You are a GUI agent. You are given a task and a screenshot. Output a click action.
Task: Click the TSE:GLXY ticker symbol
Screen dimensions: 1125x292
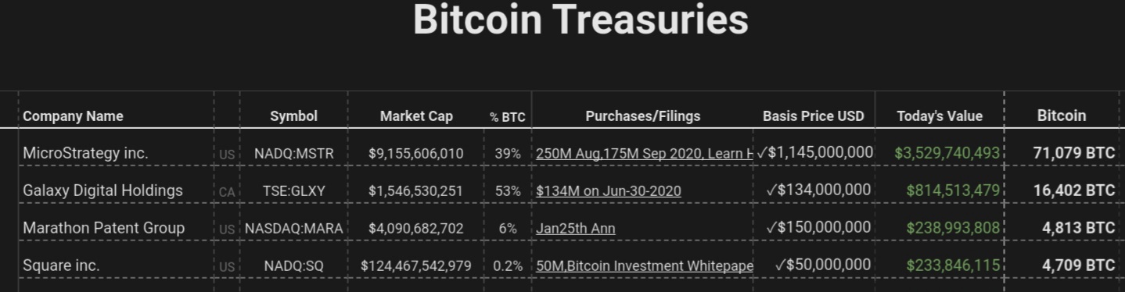[293, 191]
